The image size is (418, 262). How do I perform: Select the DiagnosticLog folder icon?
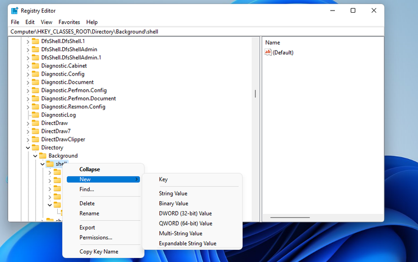(x=35, y=115)
